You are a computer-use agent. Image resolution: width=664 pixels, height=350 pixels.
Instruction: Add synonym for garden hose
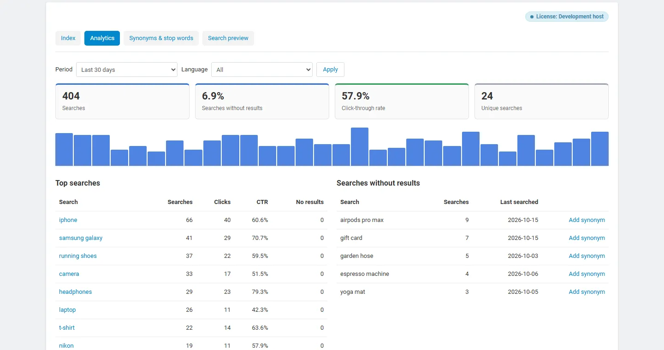(x=587, y=256)
